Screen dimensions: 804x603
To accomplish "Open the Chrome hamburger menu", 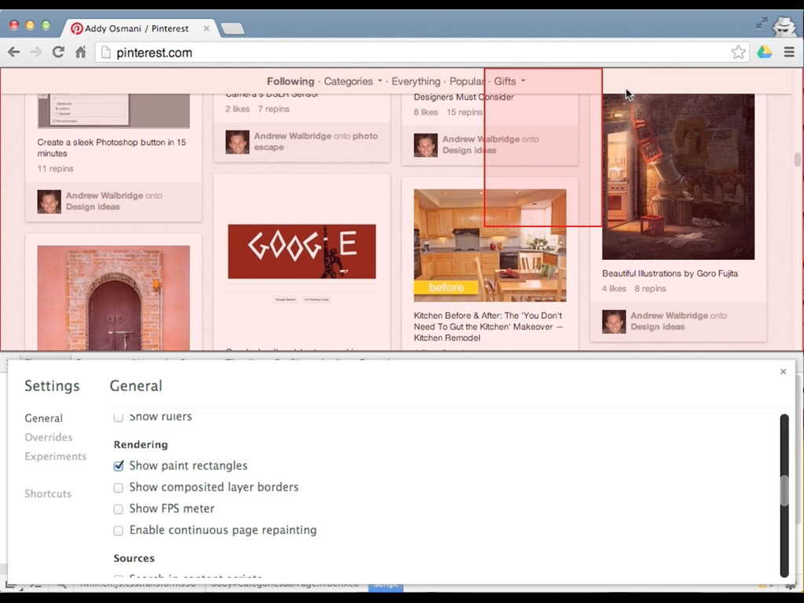I will pyautogui.click(x=789, y=53).
